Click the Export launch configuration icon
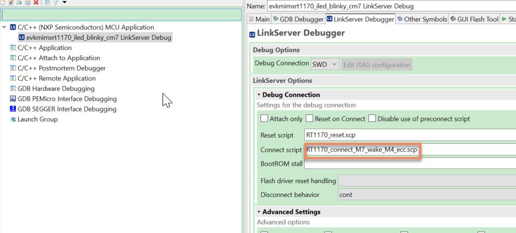The width and height of the screenshot is (516, 233). [19, 2]
